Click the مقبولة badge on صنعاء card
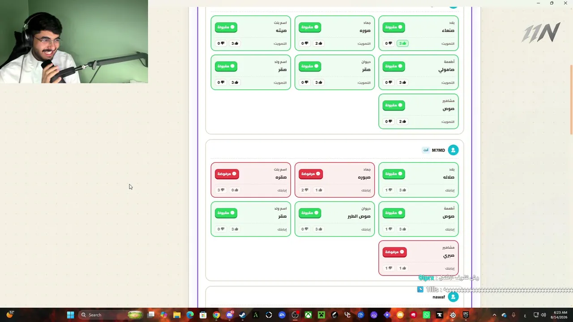This screenshot has height=322, width=573. (x=394, y=27)
